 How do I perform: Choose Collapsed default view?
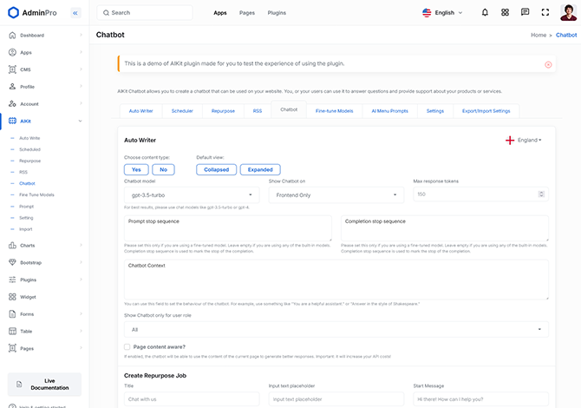click(216, 169)
